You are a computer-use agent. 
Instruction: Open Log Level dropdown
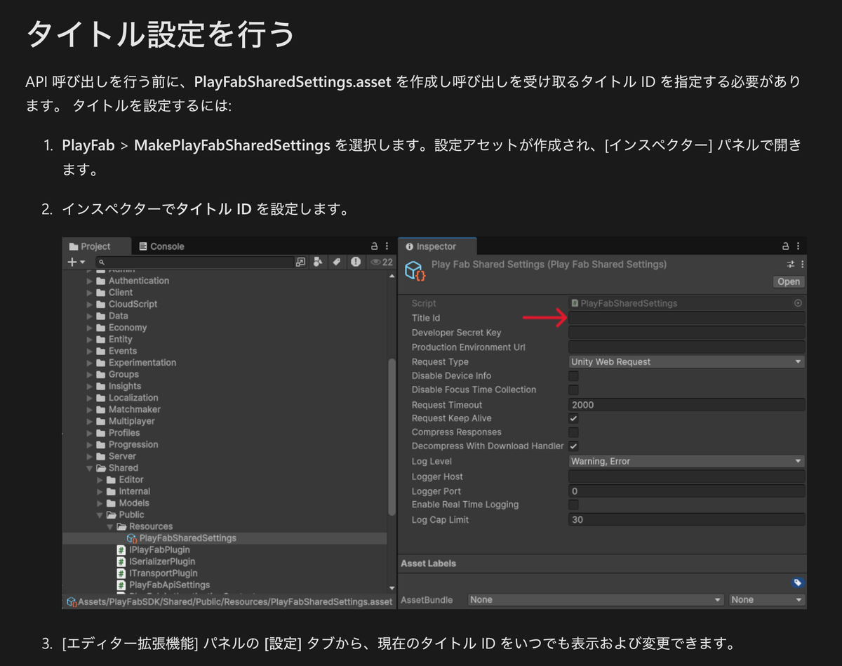(686, 462)
